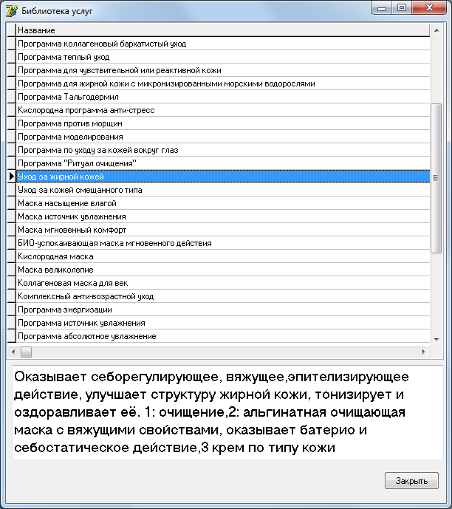Select Программа абсолютное увлажнение row
Screen dimensions: 452x509
point(223,336)
